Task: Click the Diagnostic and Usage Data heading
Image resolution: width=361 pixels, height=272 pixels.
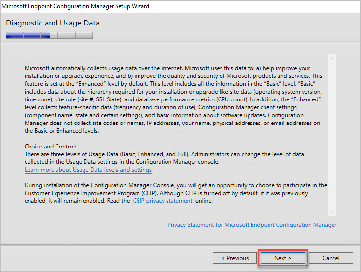Action: coord(53,23)
